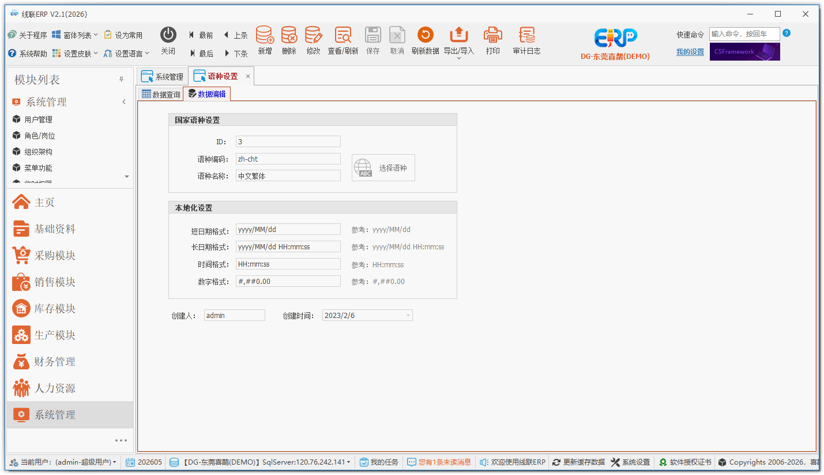Click the 关闭 power icon

click(x=168, y=35)
